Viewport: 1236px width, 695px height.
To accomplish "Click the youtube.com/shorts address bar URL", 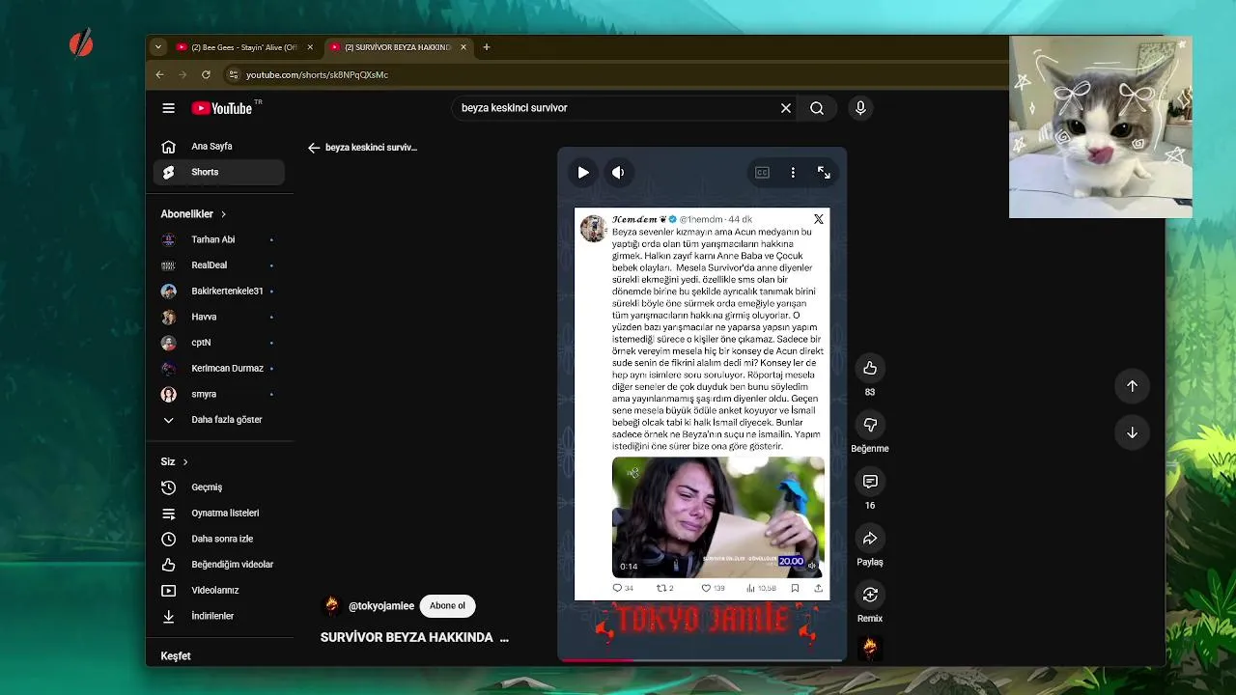I will point(317,74).
